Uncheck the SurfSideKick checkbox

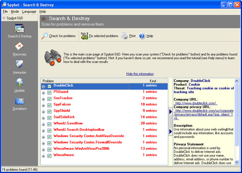click(x=49, y=118)
